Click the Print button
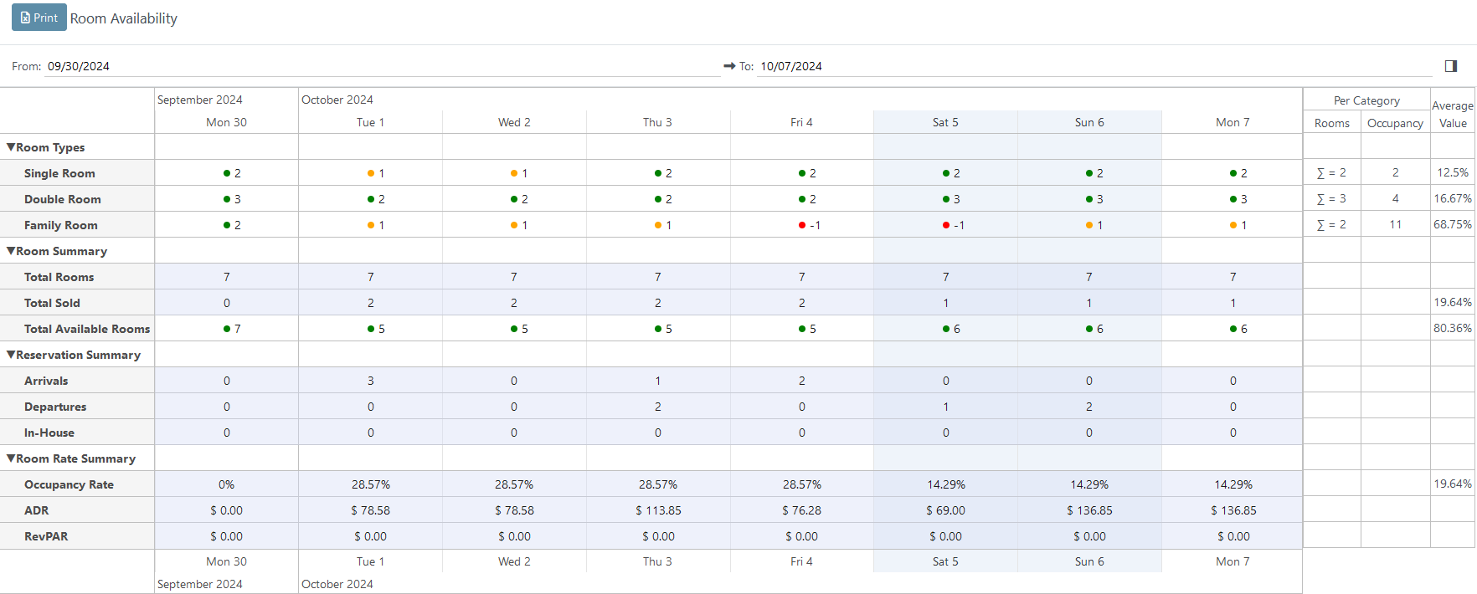 39,18
